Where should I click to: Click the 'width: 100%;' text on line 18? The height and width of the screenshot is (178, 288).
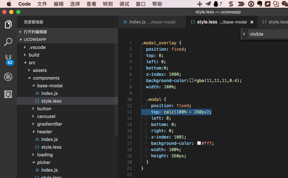[166, 150]
